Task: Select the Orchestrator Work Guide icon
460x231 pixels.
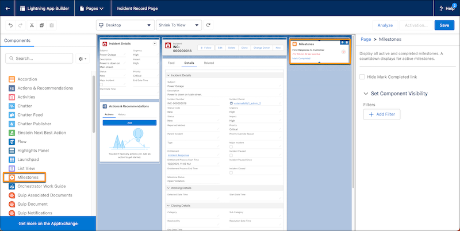Action: pyautogui.click(x=11, y=186)
